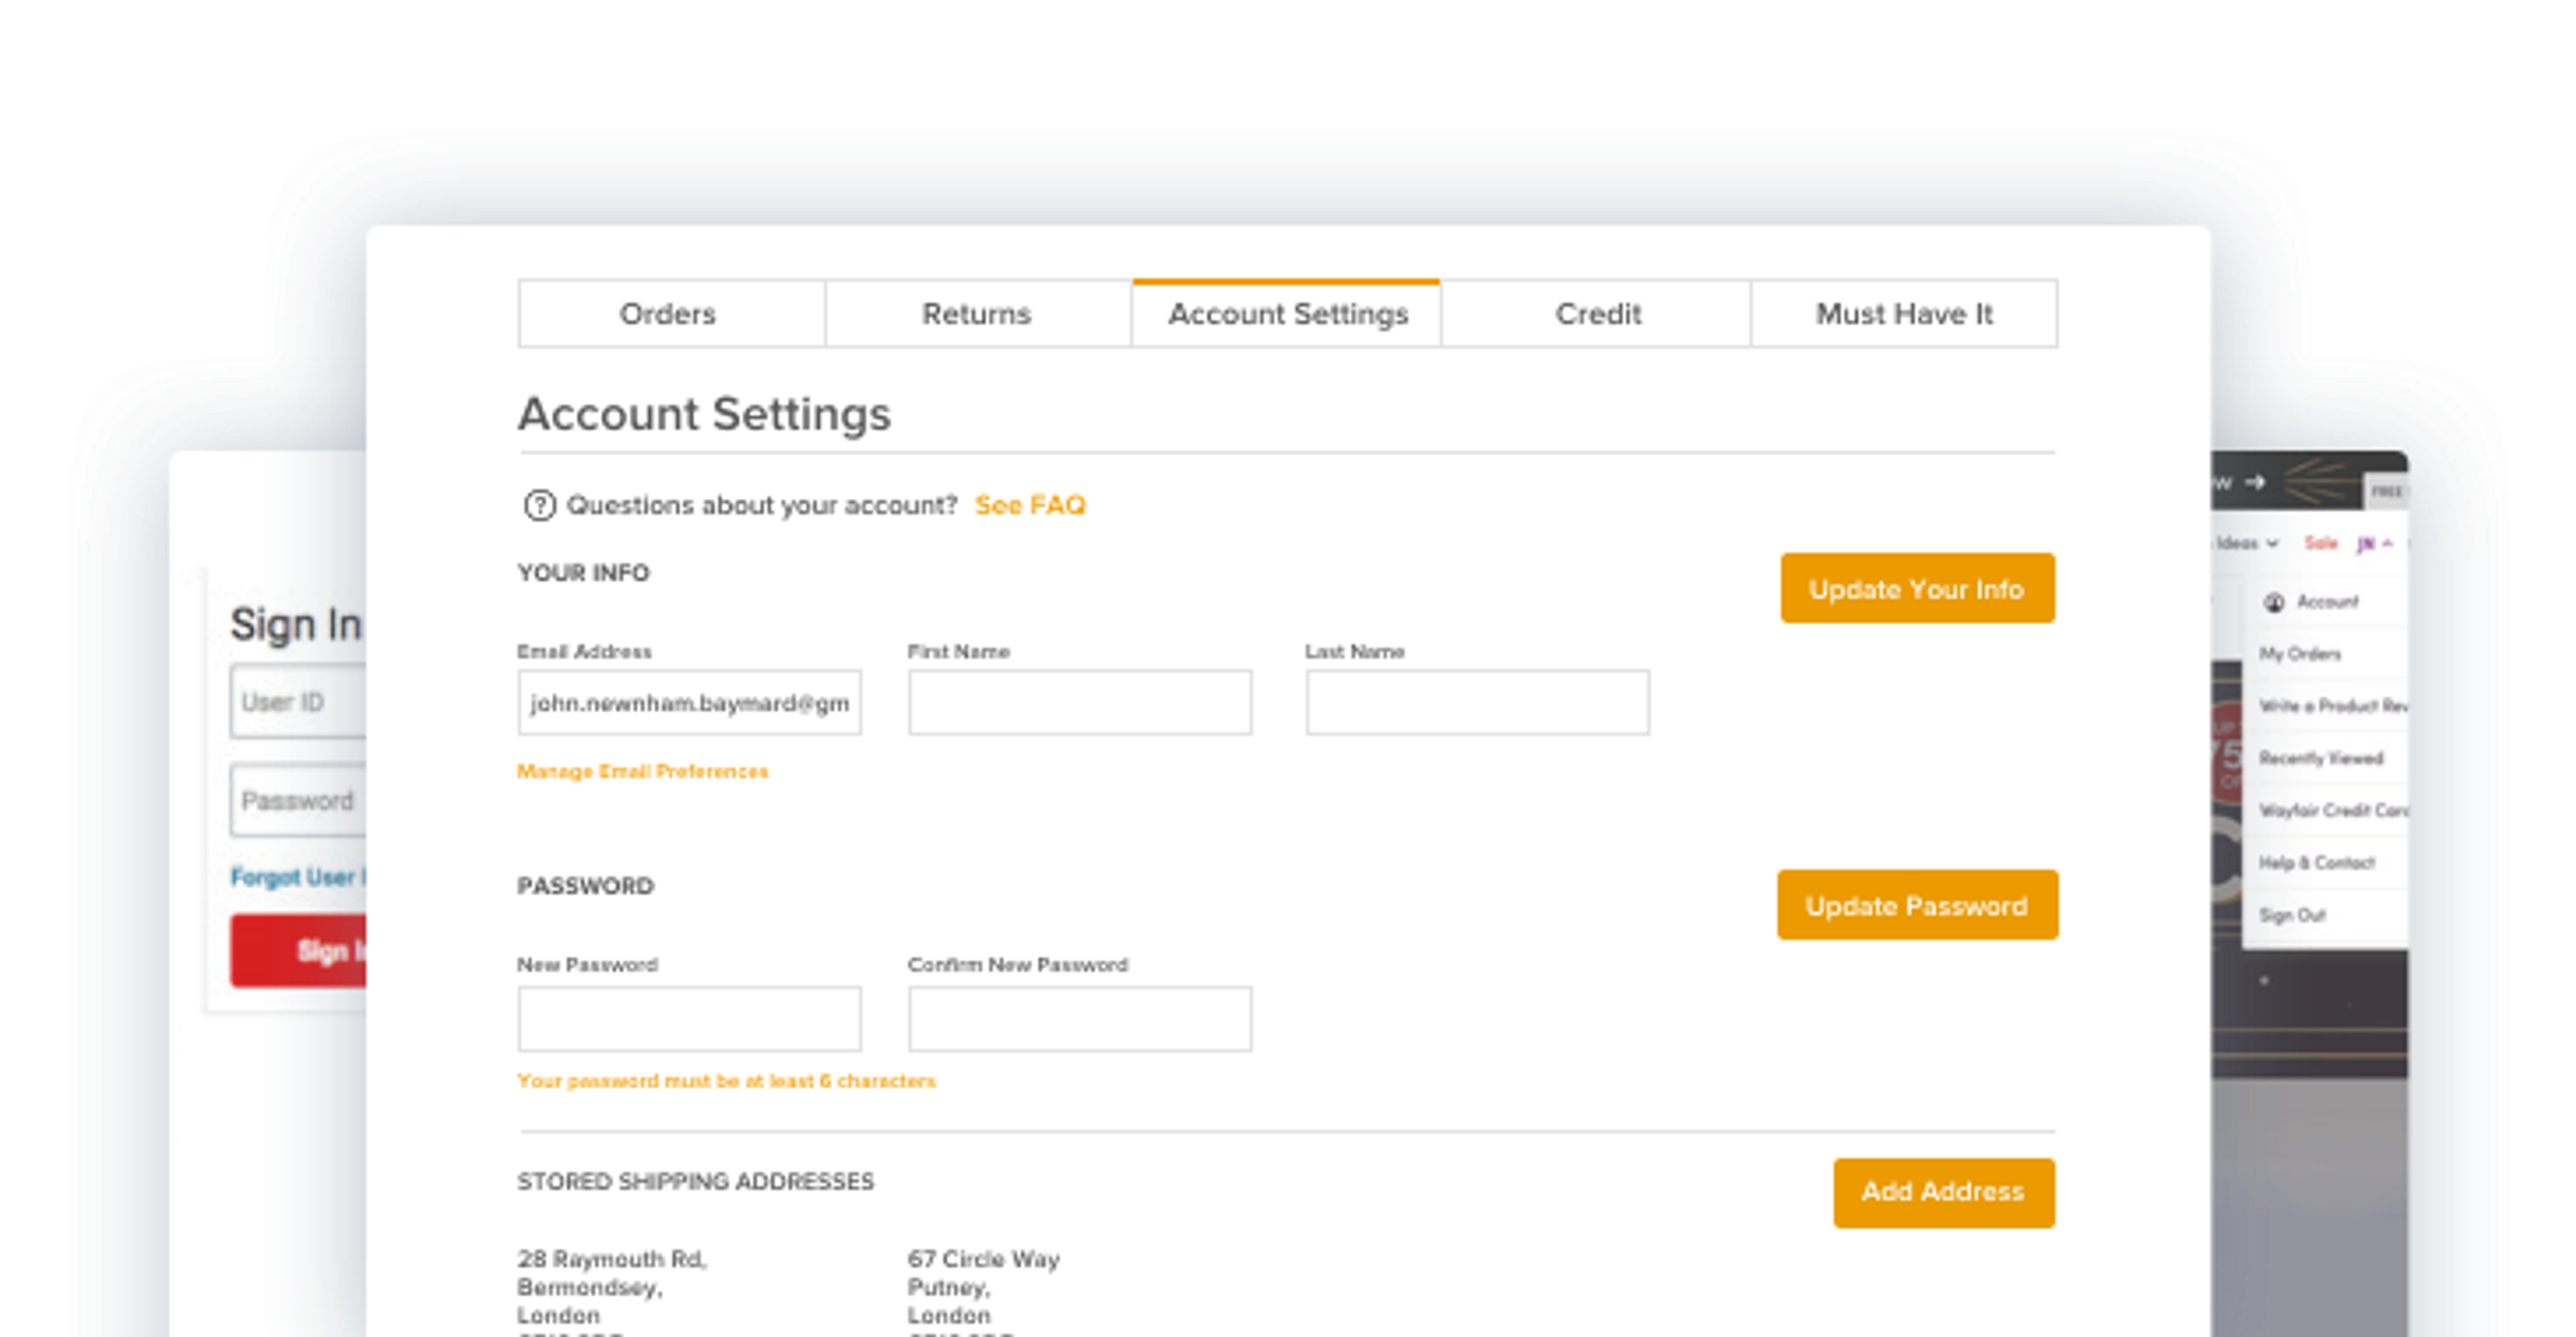Click the PASSWORD section heading
This screenshot has width=2576, height=1337.
coord(585,886)
